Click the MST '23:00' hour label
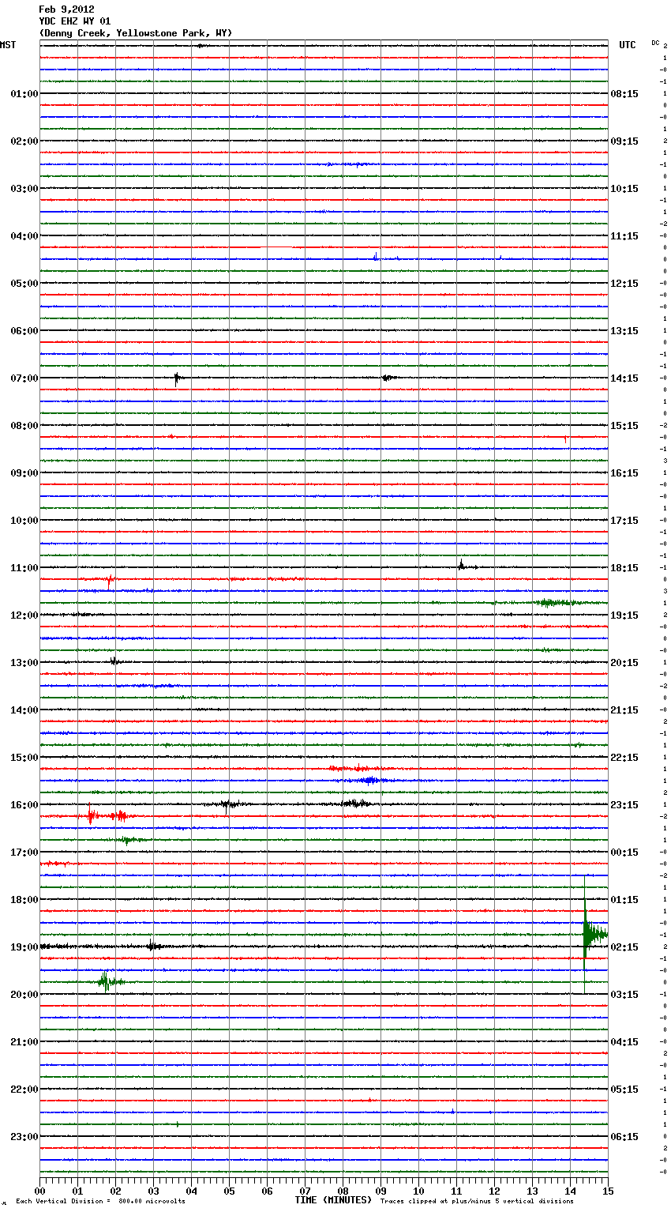Viewport: 671px width, 1212px height. (x=24, y=1137)
